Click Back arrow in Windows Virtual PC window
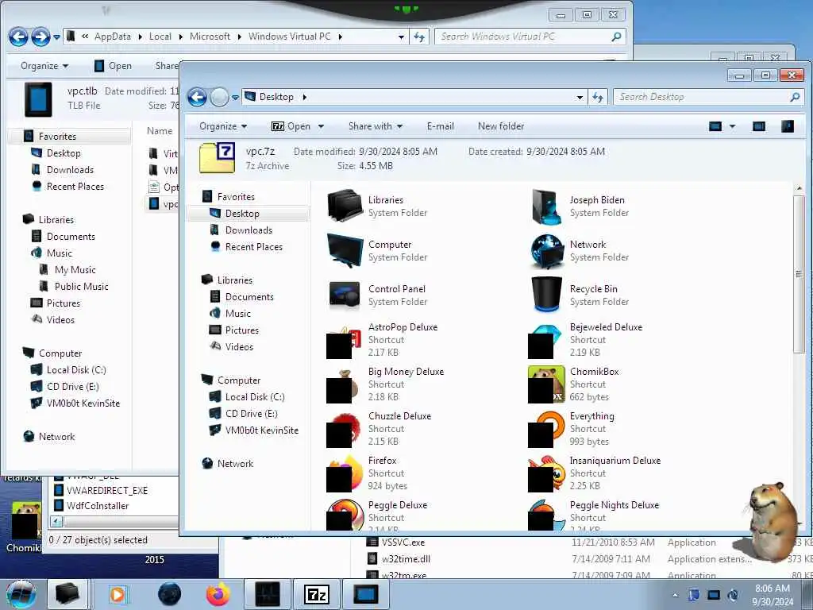This screenshot has height=610, width=813. coord(19,37)
